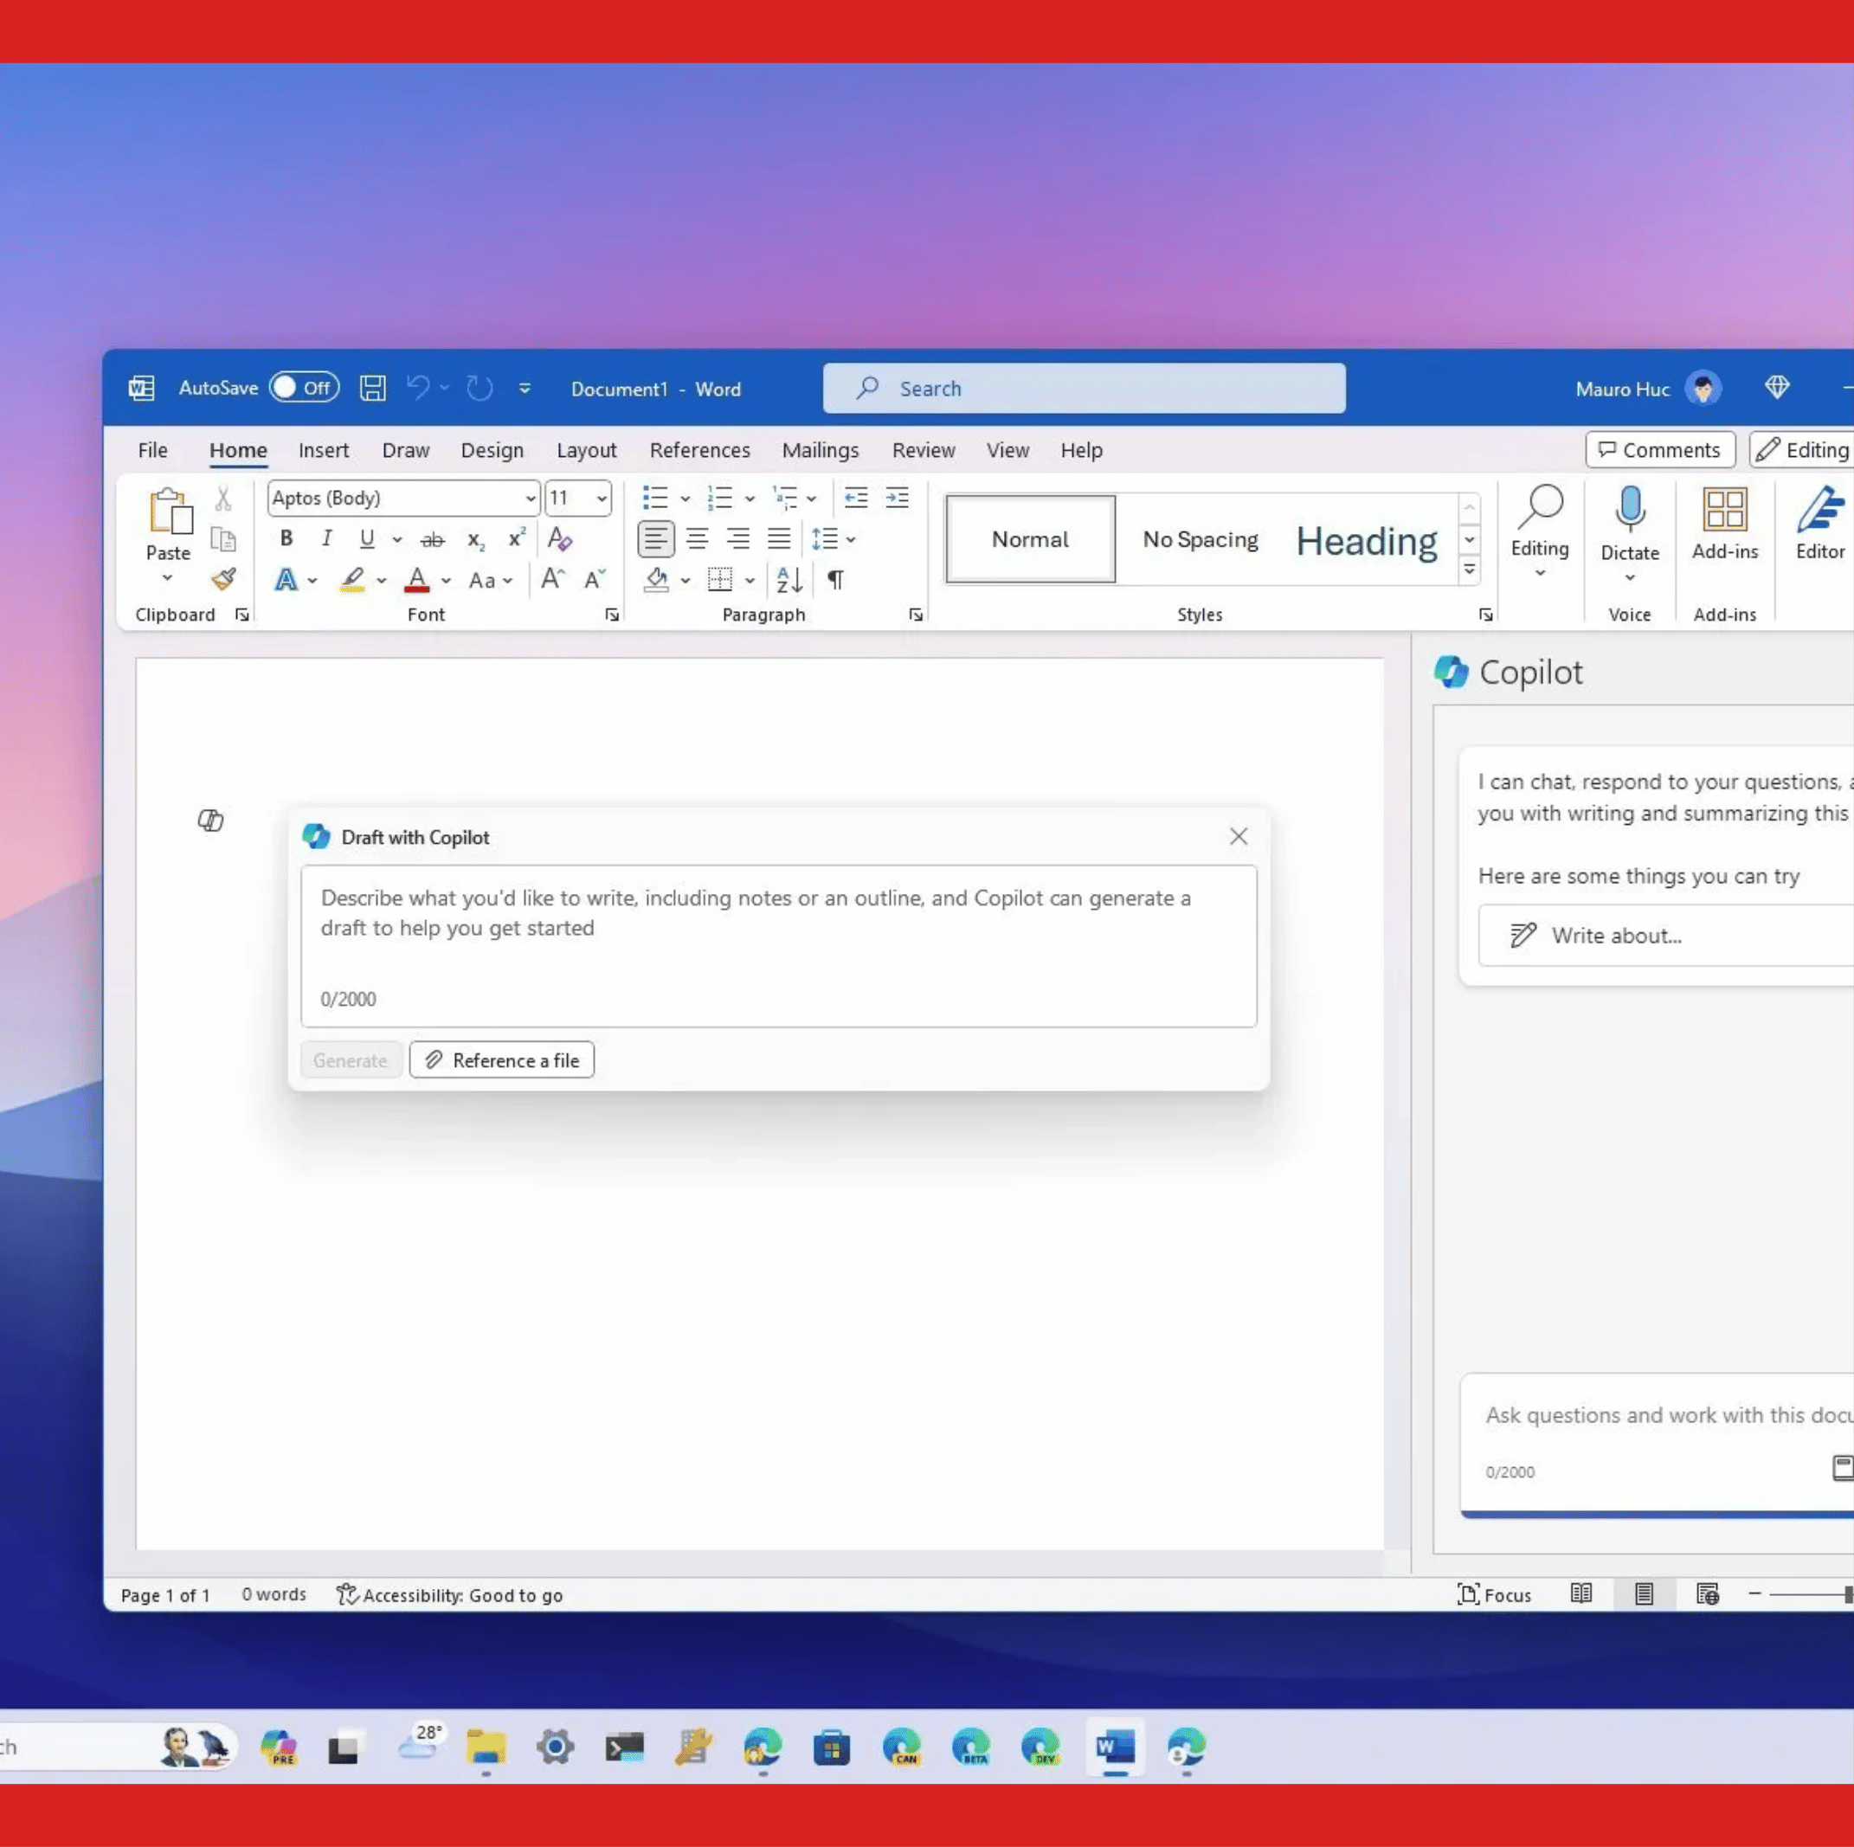
Task: Show paragraph marks pilcrow icon
Action: click(836, 580)
